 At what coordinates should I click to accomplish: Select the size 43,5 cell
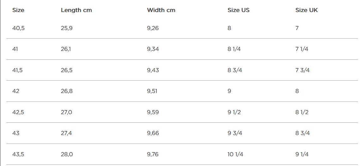tap(18, 154)
